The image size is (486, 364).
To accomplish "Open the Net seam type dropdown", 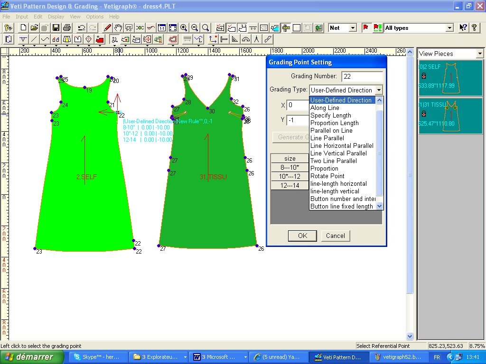I will 353,28.
